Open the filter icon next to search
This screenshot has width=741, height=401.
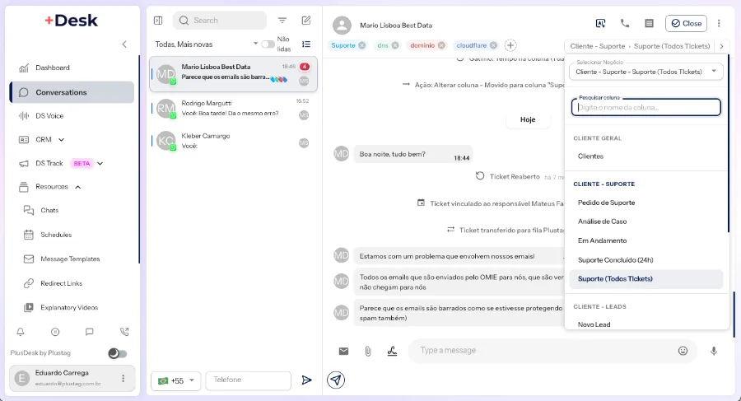[282, 21]
